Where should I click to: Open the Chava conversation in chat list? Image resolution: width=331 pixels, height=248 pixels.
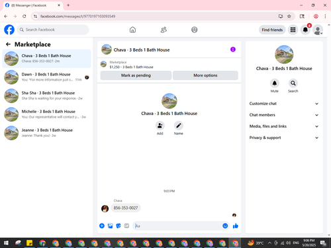tap(46, 59)
